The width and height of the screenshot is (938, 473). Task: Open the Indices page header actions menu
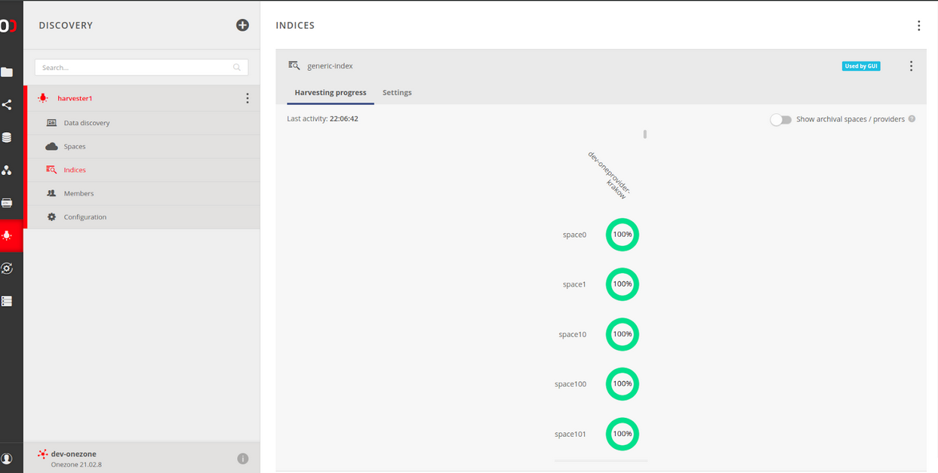click(x=918, y=26)
